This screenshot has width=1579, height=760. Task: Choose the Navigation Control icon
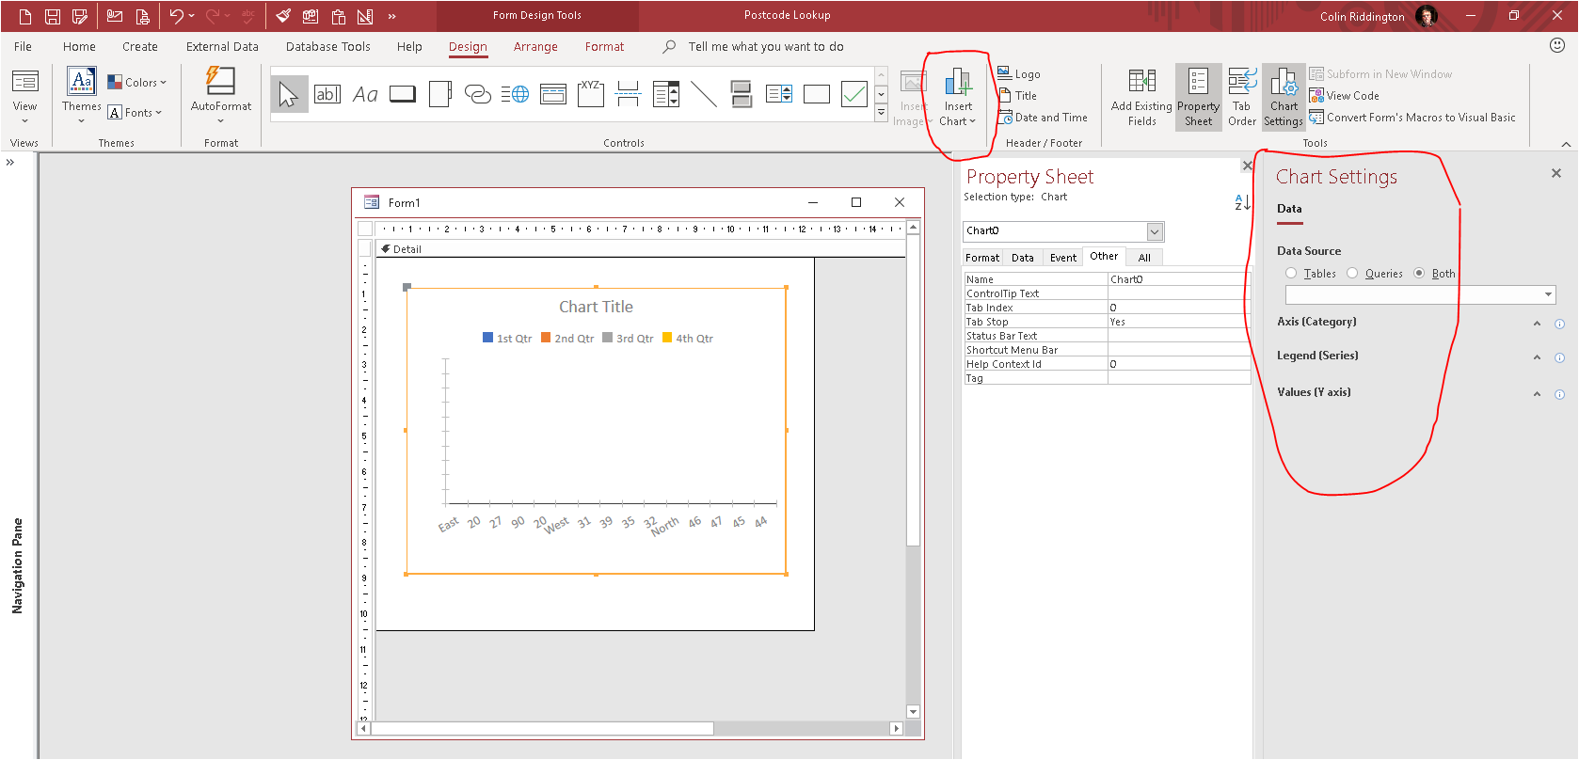coord(553,93)
